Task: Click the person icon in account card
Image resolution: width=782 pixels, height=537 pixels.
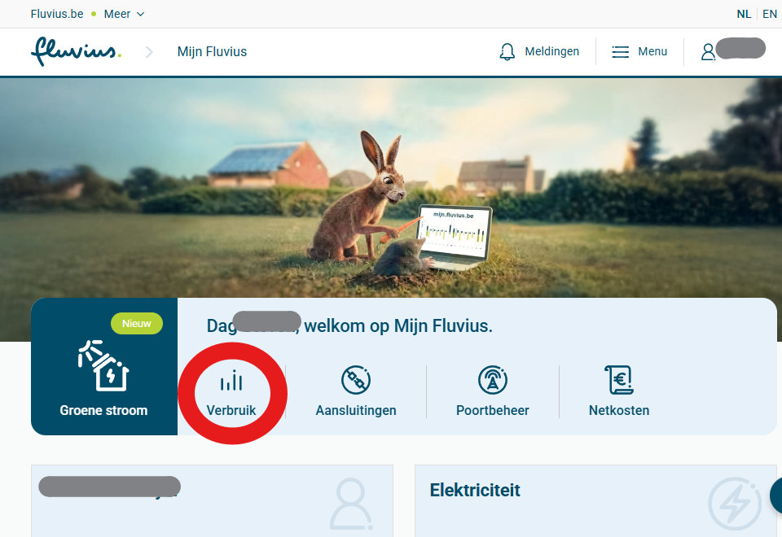Action: pyautogui.click(x=351, y=504)
